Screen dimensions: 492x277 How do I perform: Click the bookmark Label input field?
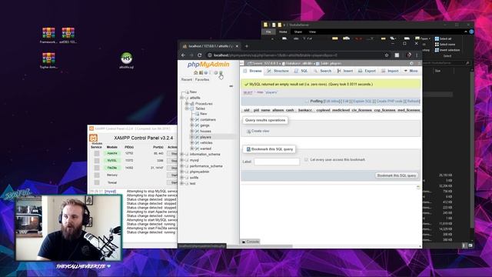point(277,162)
